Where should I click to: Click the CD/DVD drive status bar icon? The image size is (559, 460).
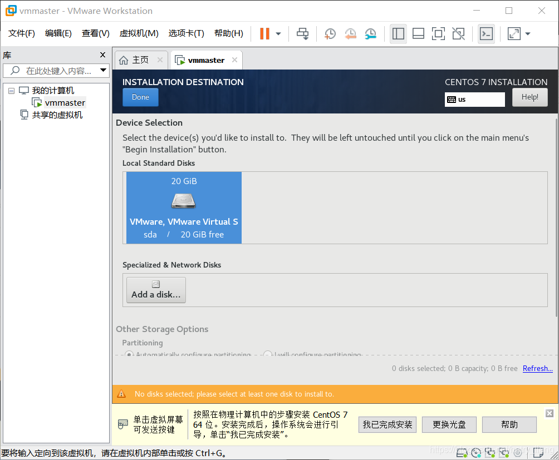pos(476,453)
